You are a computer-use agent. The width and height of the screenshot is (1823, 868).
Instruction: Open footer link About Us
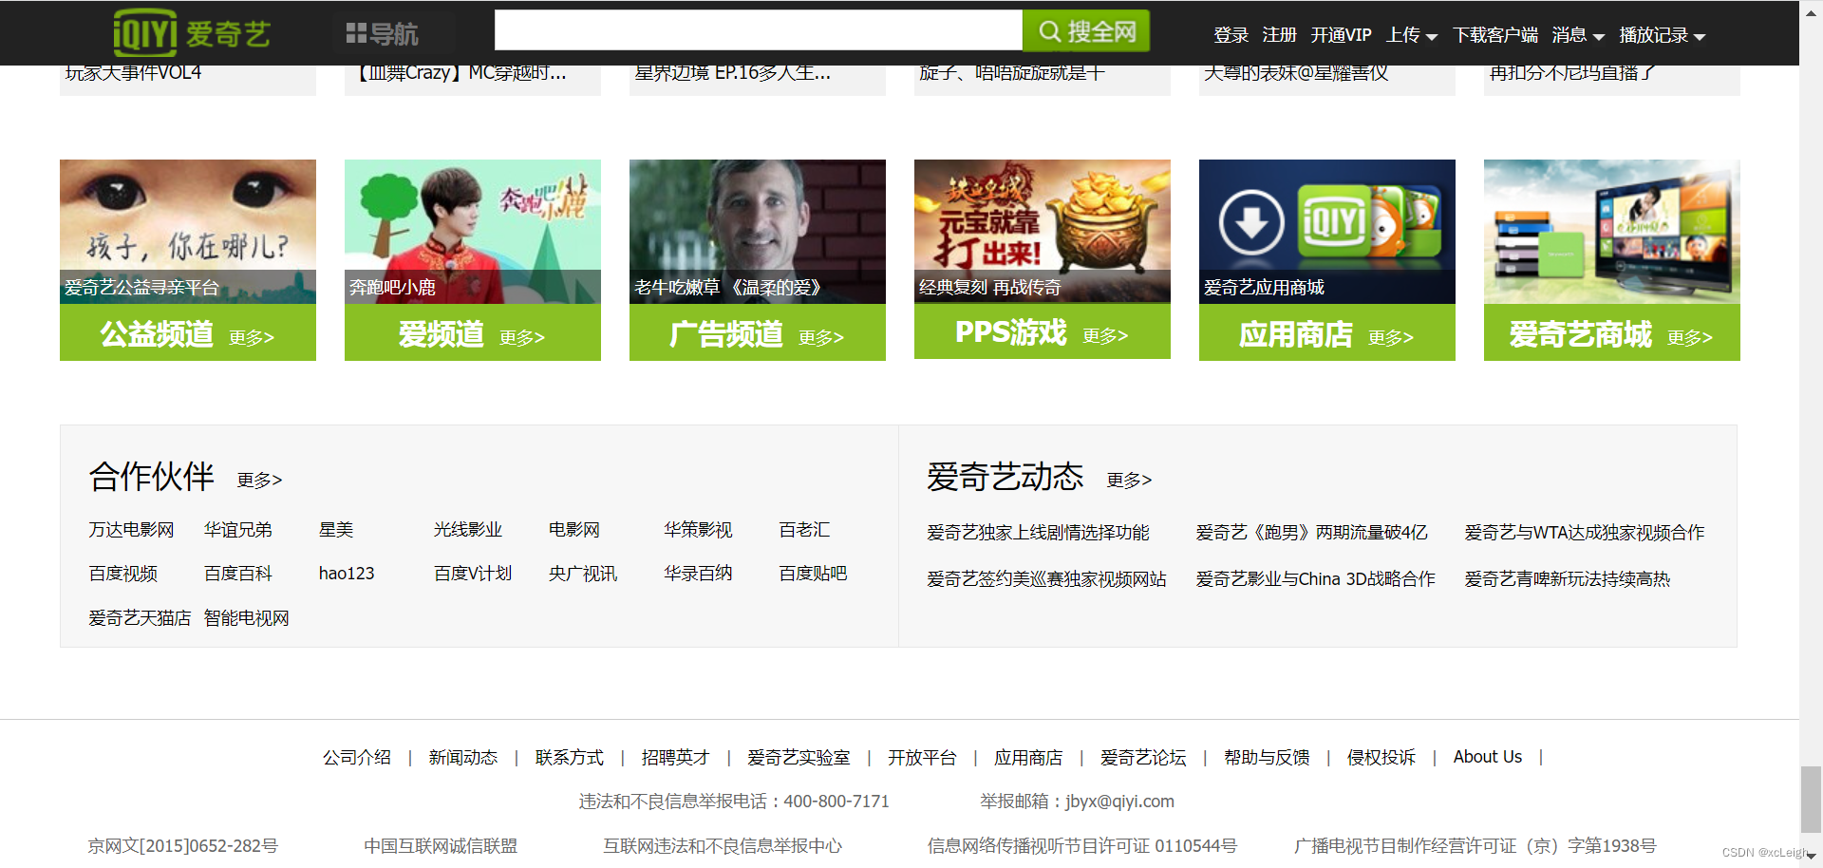coord(1488,757)
